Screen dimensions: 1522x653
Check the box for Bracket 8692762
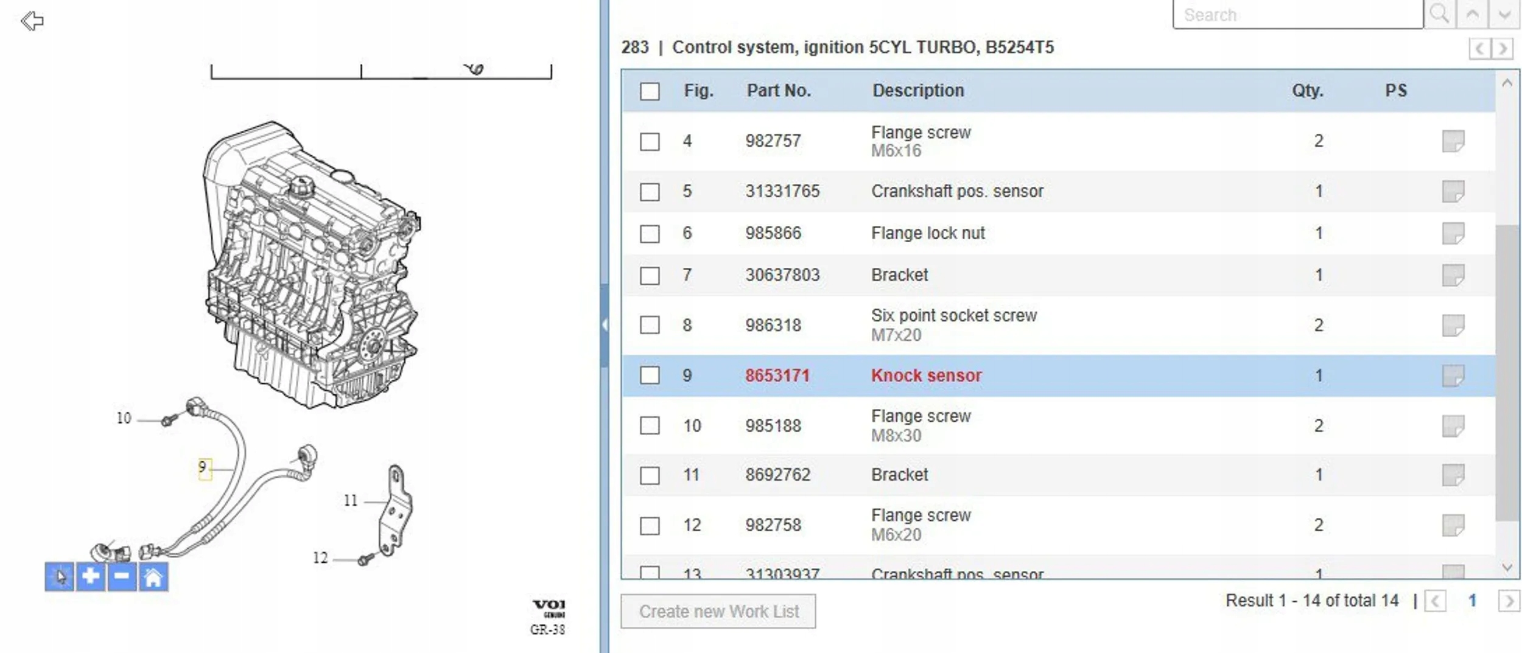click(x=650, y=475)
